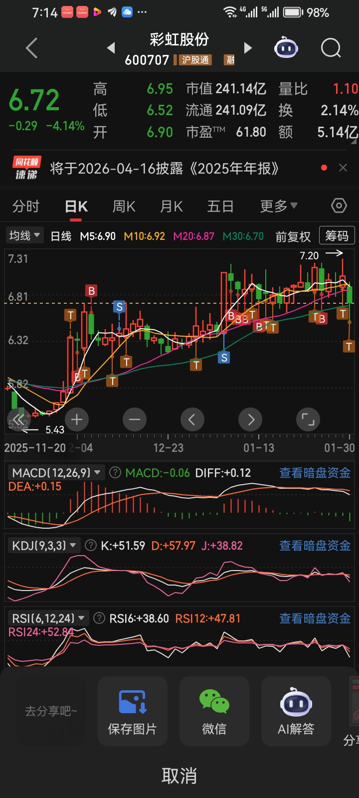Tap the 沪股通 badge
Image resolution: width=359 pixels, height=798 pixels.
195,60
